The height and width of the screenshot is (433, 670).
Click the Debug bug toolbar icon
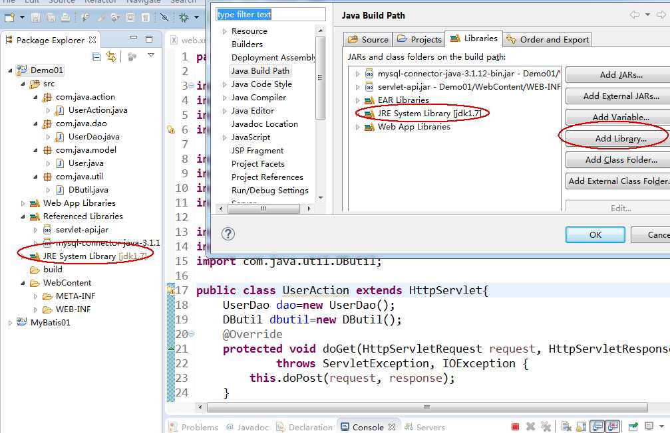(x=184, y=17)
